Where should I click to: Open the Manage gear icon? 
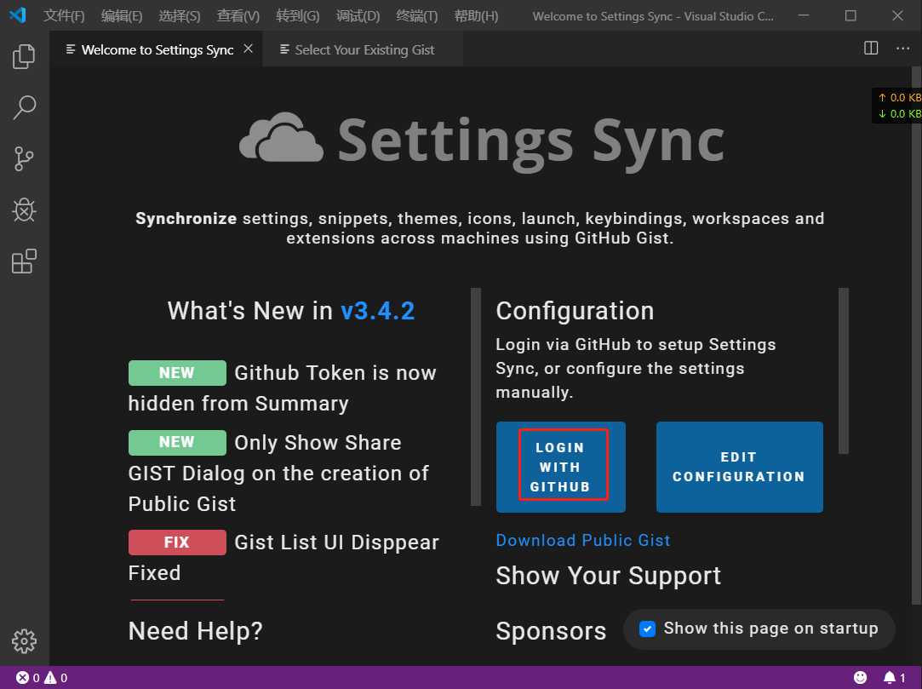pyautogui.click(x=24, y=640)
